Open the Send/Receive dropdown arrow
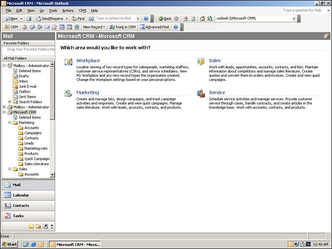 click(x=67, y=19)
